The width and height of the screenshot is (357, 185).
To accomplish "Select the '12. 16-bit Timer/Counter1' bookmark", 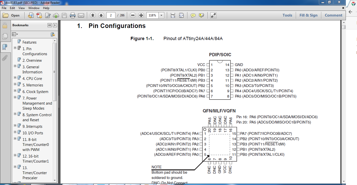I will tap(35, 159).
